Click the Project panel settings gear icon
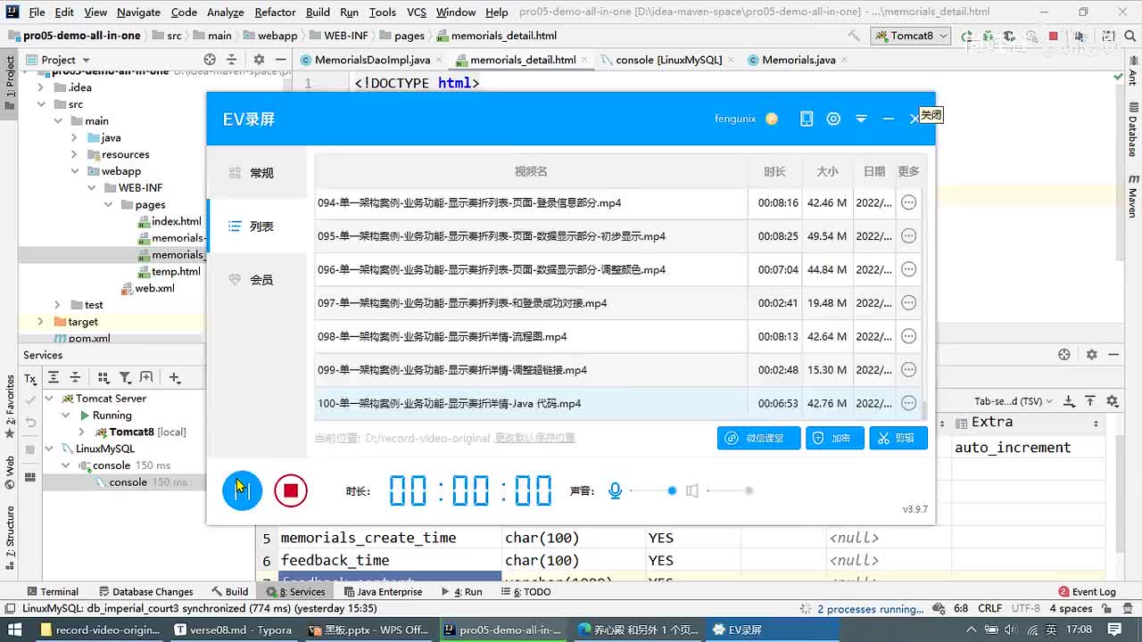The height and width of the screenshot is (642, 1142). [x=259, y=60]
